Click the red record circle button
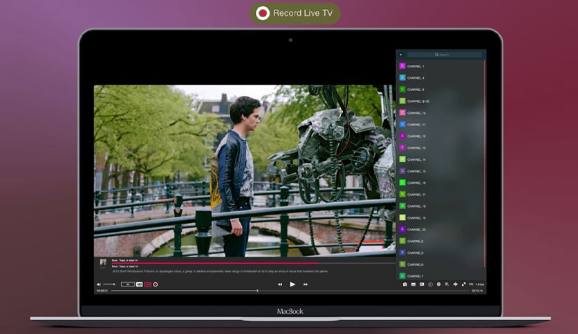Image resolution: width=578 pixels, height=334 pixels. click(x=156, y=284)
